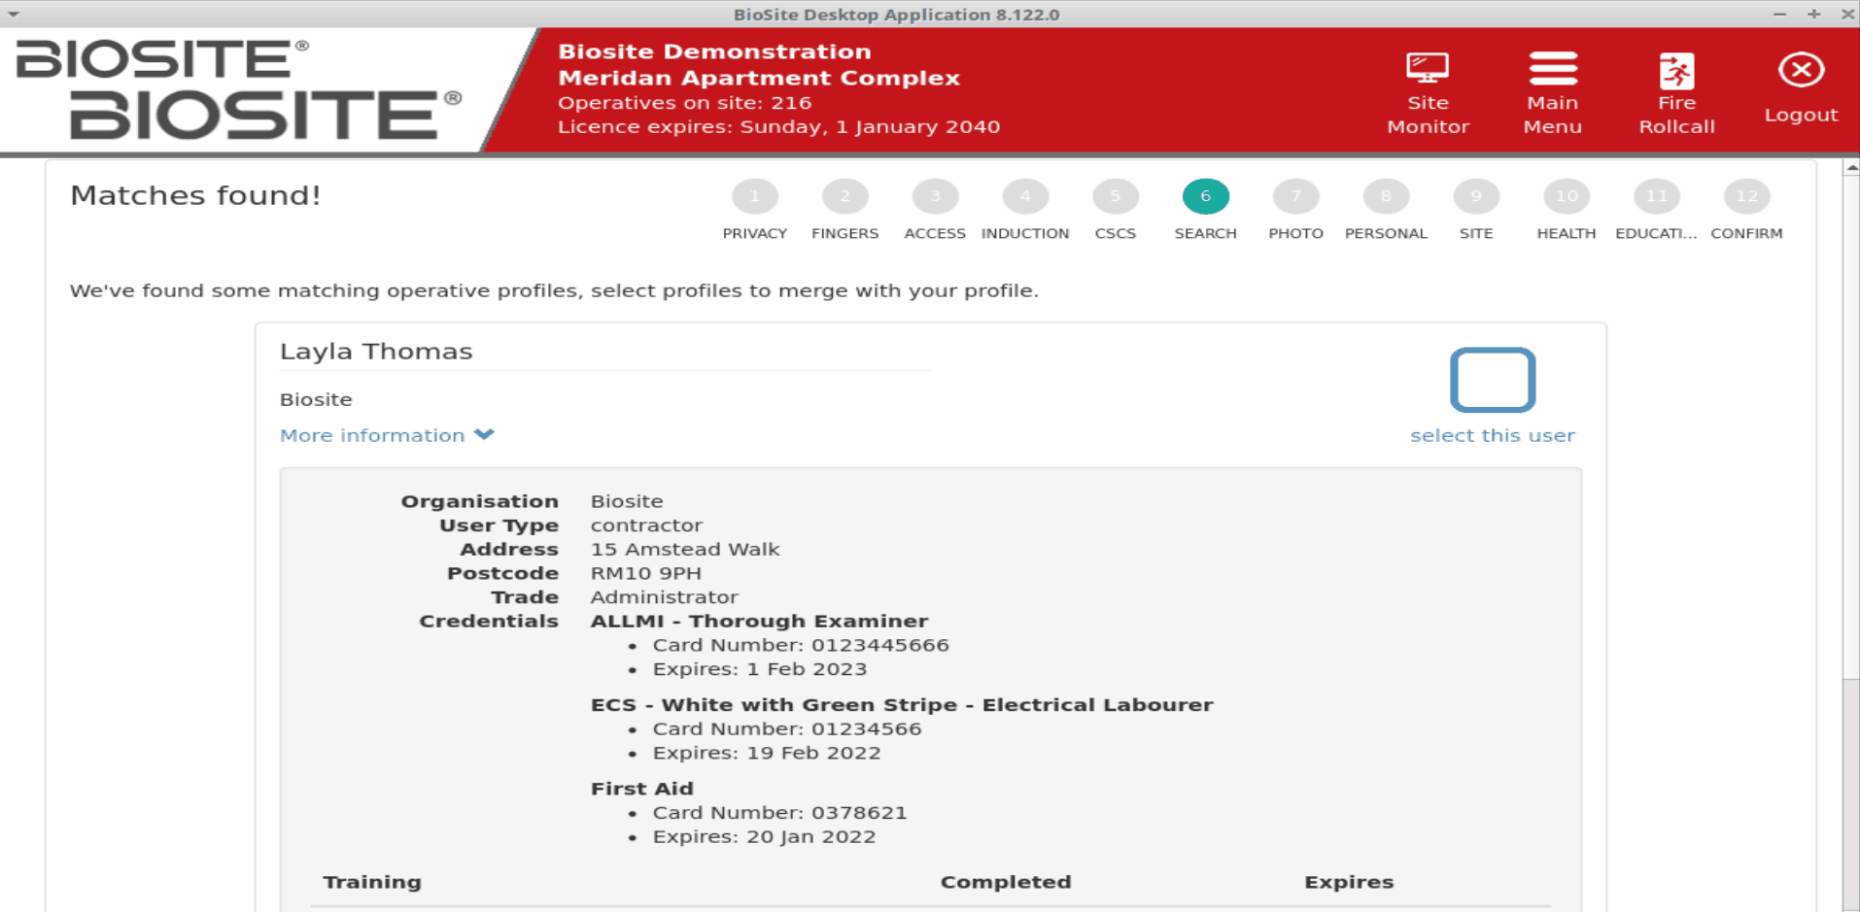Go to step 12 Confirm circle
The width and height of the screenshot is (1860, 912).
click(x=1746, y=196)
